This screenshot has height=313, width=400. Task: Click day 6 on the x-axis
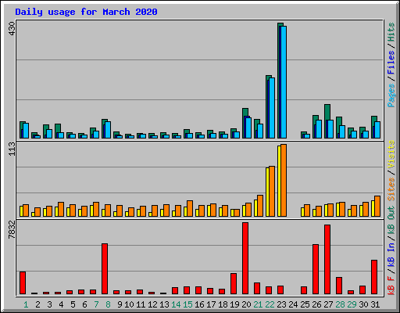pos(84,304)
